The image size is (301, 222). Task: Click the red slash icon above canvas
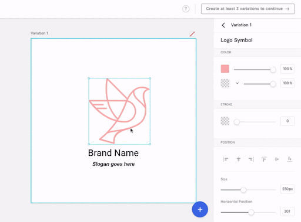pyautogui.click(x=192, y=34)
